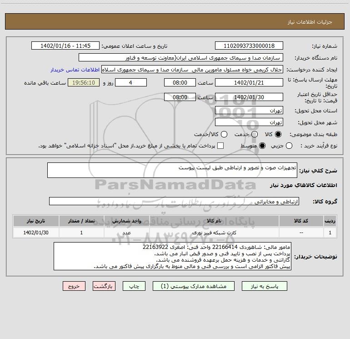The height and width of the screenshot is (339, 350).
Task: Click the unit cell عدد in the table
Action: (127, 233)
